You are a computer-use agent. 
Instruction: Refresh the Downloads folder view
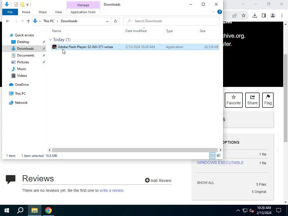(115, 21)
